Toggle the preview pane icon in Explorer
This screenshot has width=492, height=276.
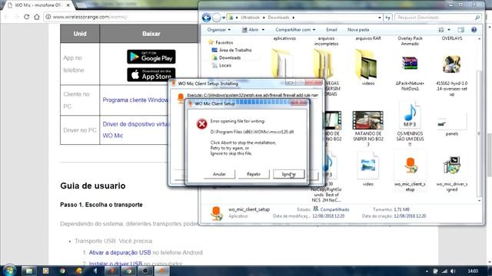click(x=460, y=30)
